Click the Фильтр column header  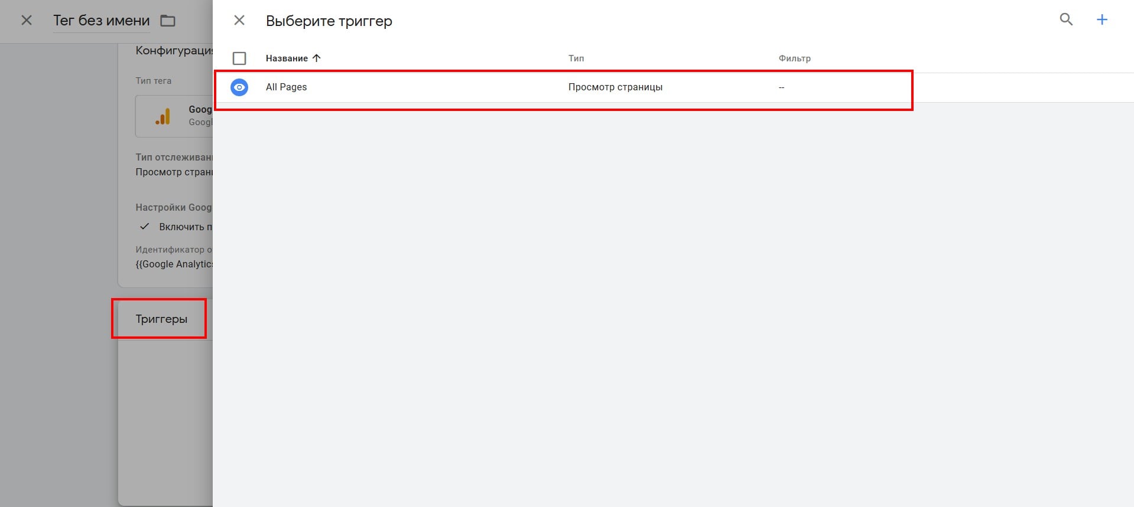click(794, 58)
